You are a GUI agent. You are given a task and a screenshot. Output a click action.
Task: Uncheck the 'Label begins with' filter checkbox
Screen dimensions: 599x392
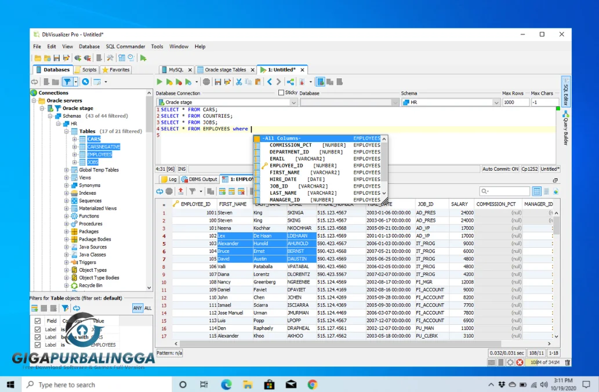38,337
